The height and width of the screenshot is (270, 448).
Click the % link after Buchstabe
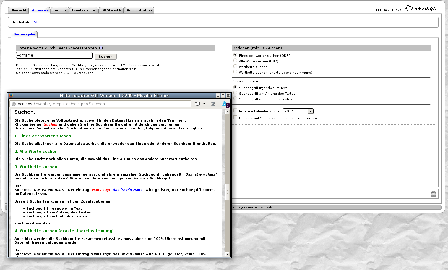pyautogui.click(x=35, y=22)
